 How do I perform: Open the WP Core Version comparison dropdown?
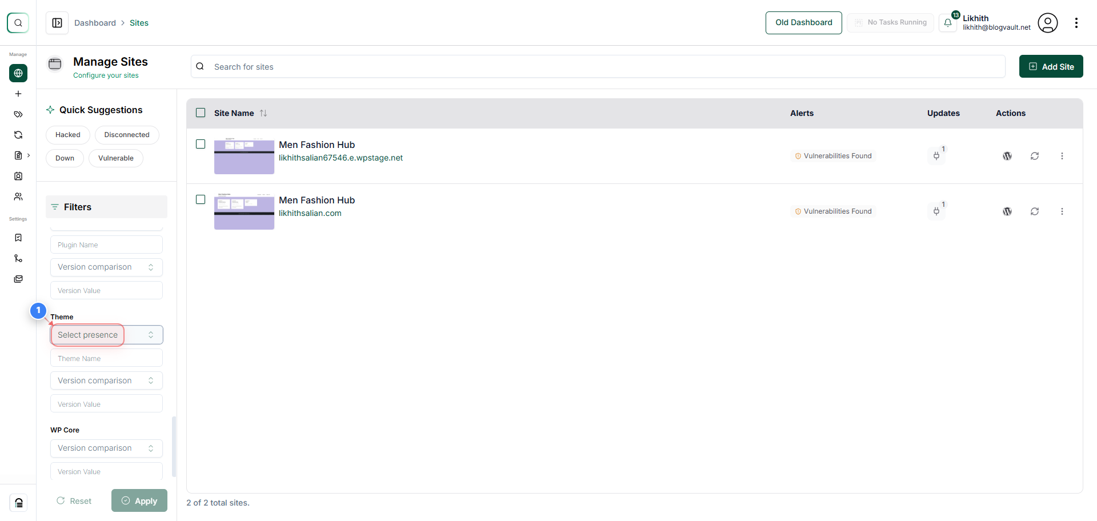point(106,448)
